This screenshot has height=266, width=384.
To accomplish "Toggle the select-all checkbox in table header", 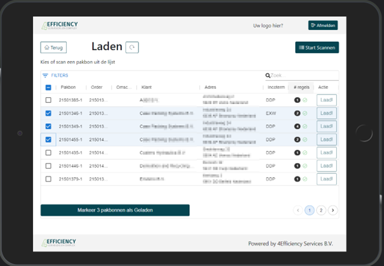I will tap(48, 88).
